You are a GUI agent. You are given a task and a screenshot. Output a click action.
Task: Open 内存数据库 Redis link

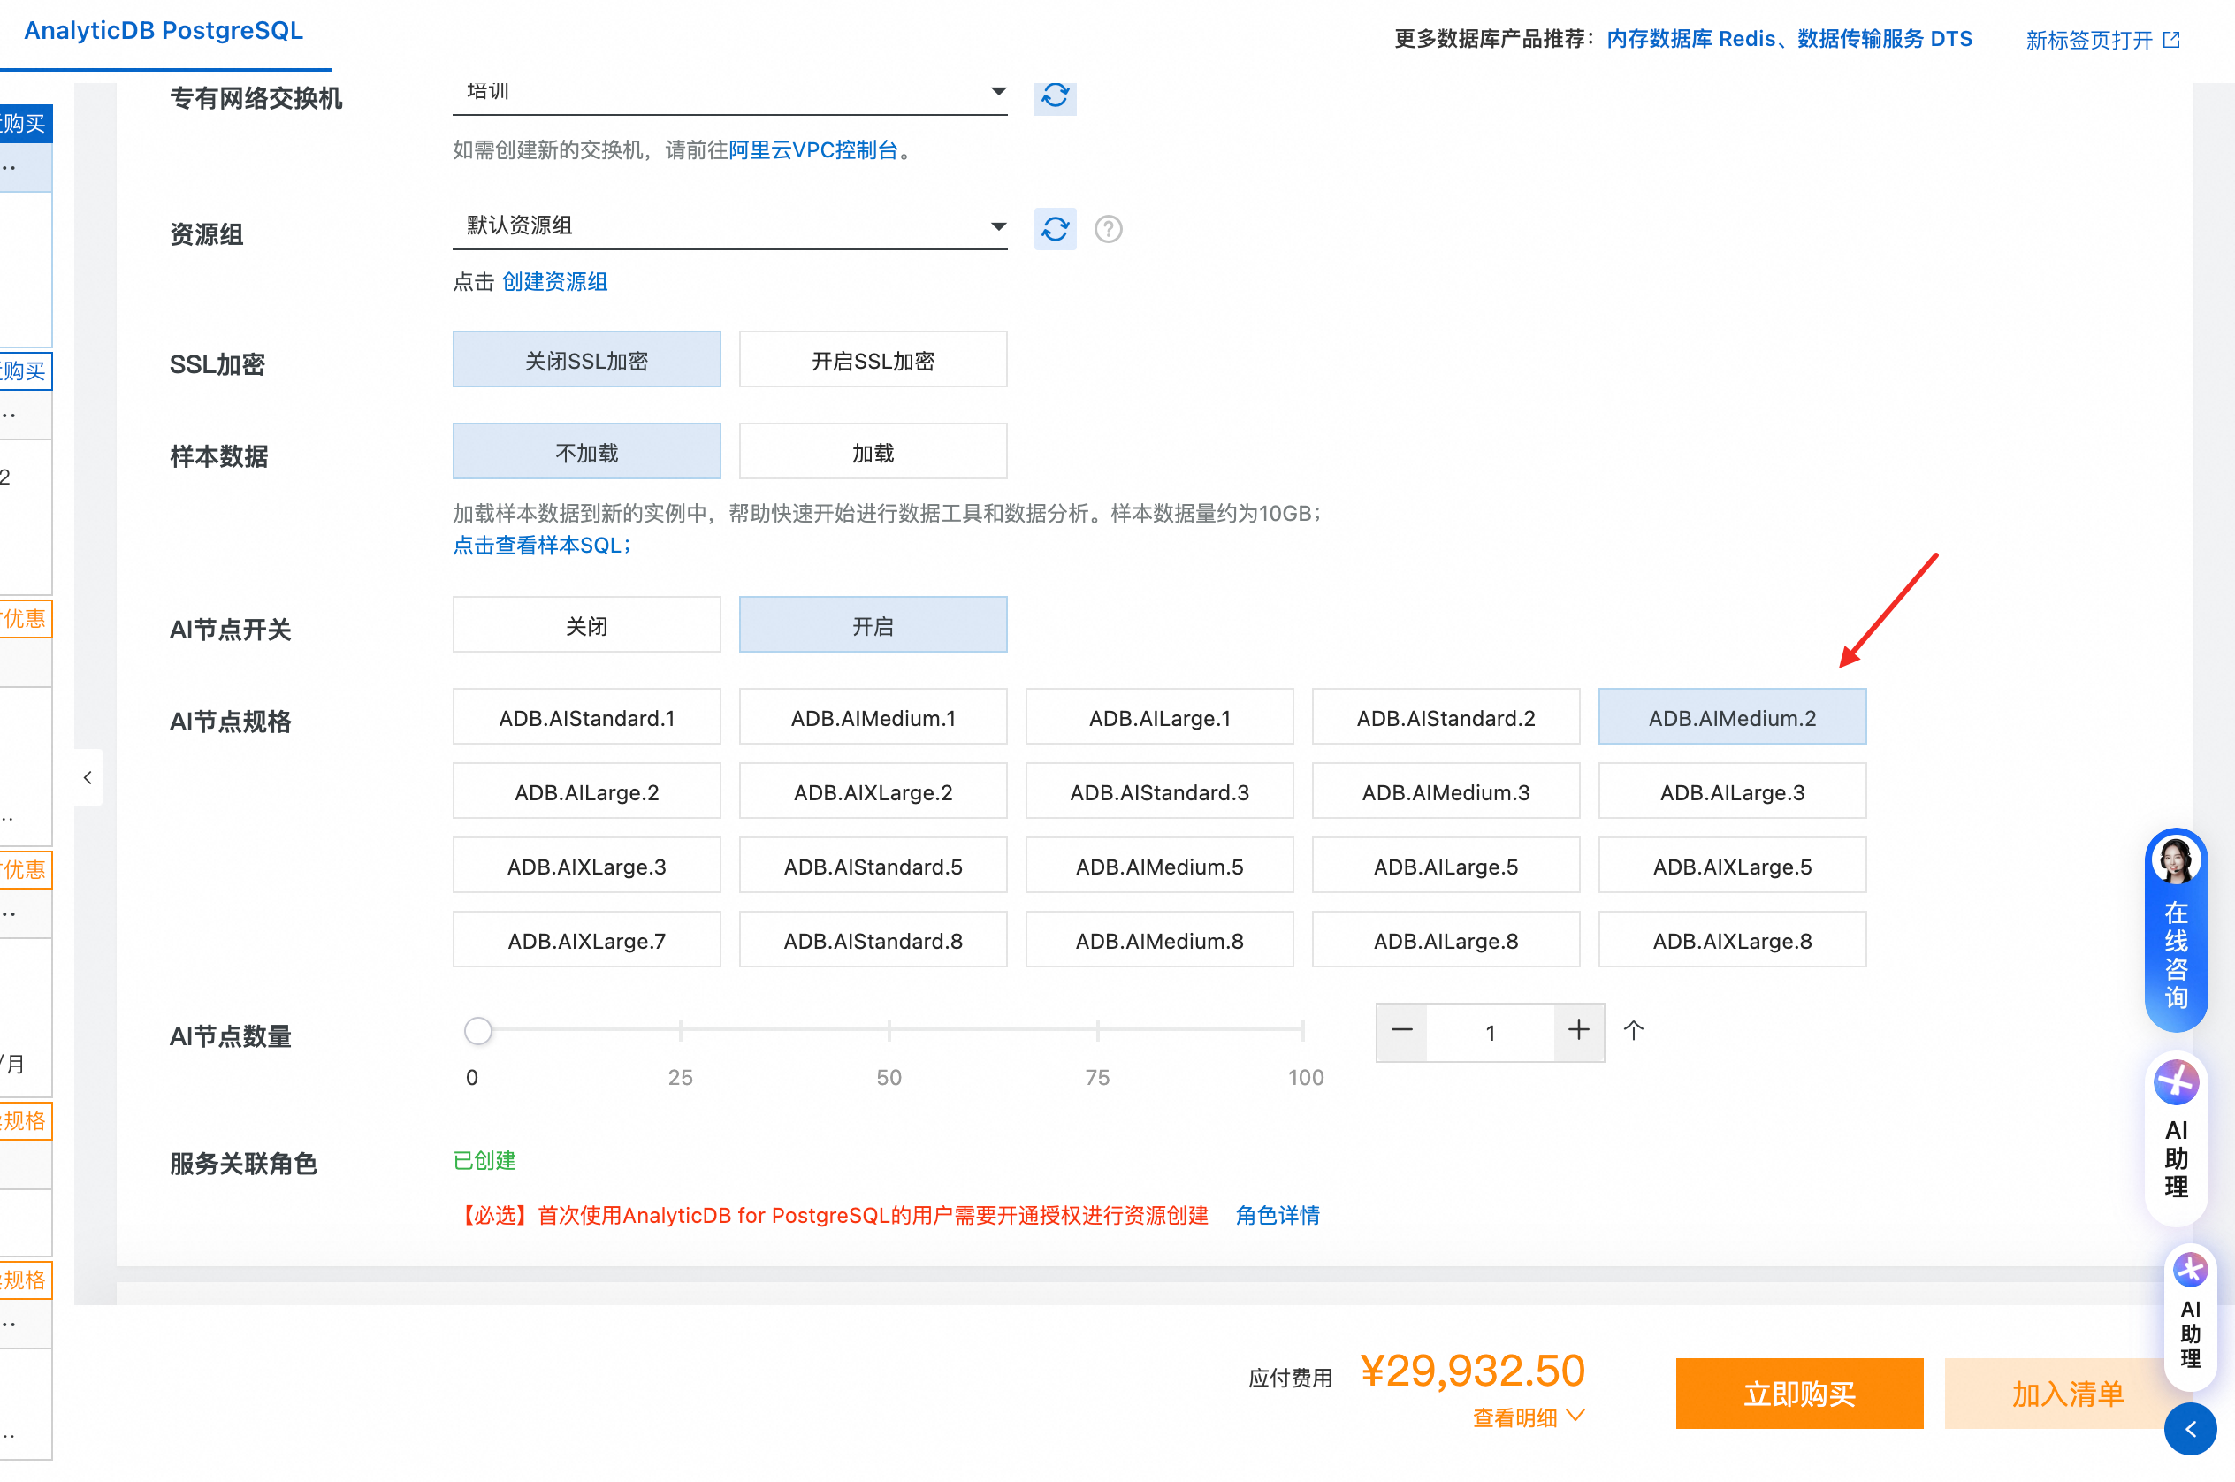1690,39
